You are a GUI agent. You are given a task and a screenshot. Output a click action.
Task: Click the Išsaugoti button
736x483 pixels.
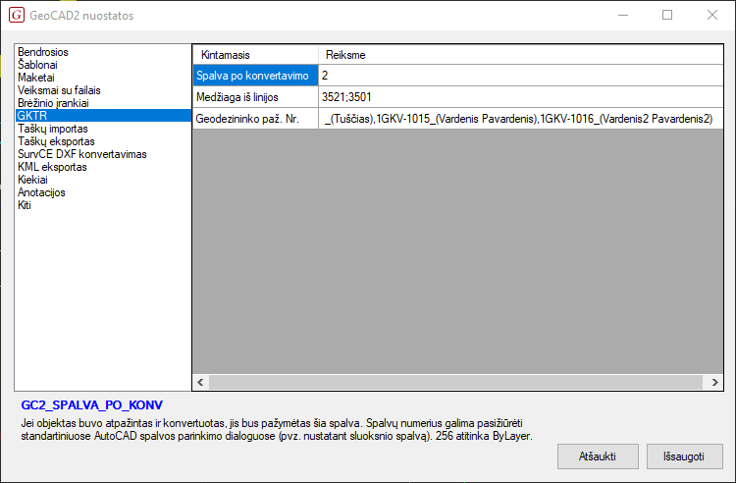(684, 456)
